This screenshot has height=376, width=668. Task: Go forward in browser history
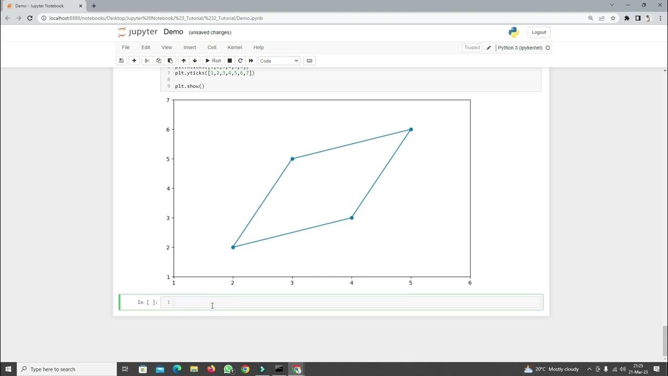point(19,18)
